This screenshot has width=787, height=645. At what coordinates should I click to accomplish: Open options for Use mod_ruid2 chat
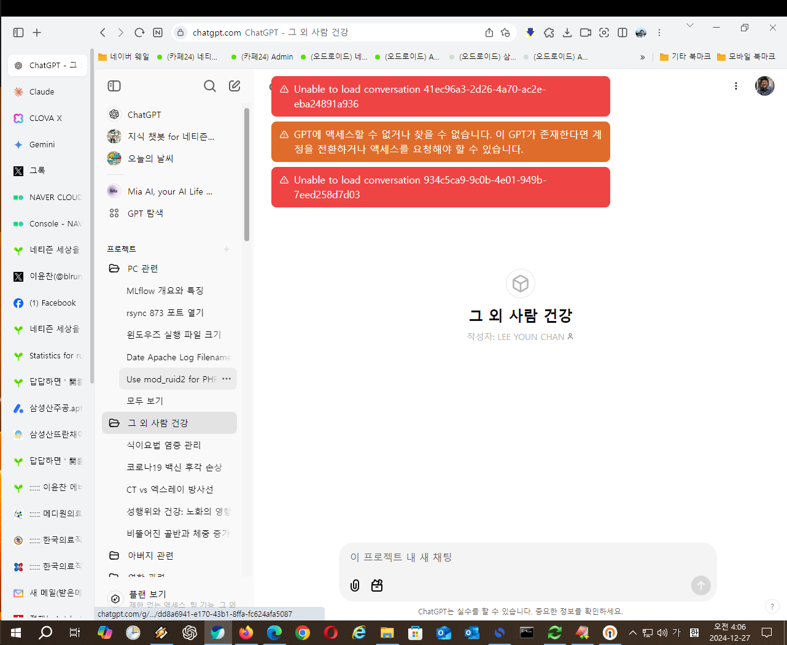(227, 379)
